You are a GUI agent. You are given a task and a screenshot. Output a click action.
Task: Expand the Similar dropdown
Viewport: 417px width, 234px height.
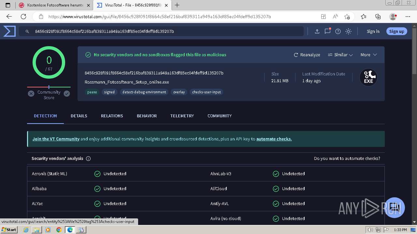[340, 55]
